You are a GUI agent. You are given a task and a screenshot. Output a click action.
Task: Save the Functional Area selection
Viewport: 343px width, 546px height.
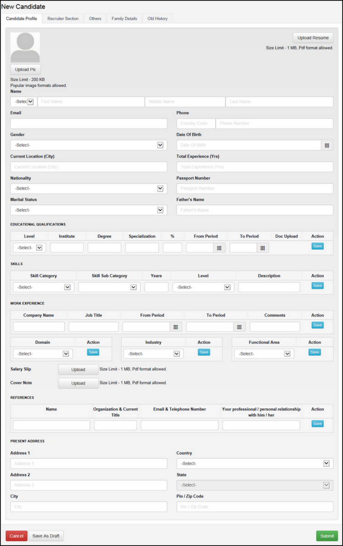315,352
